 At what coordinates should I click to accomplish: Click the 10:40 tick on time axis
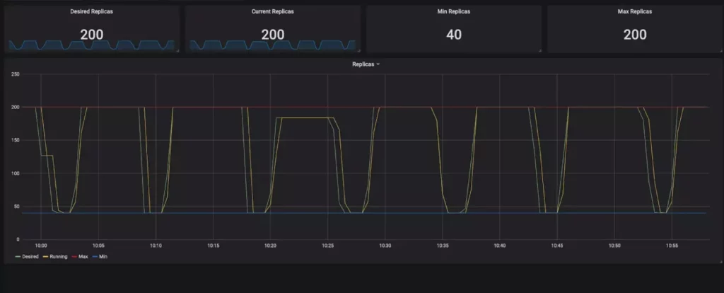pos(499,246)
